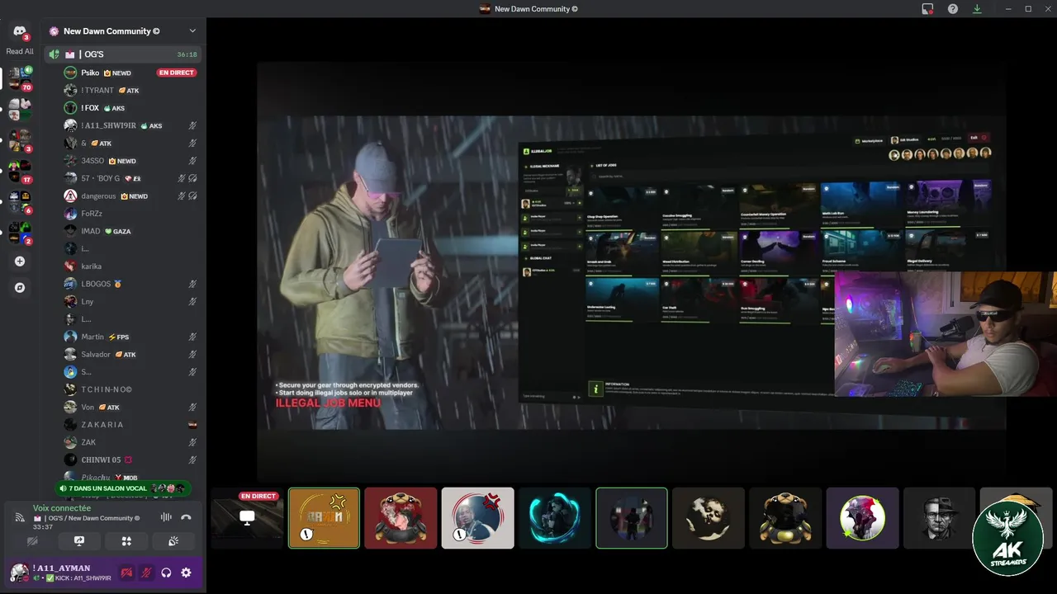Select cyan glowing ring avatar tile
Viewport: 1057px width, 594px height.
[x=554, y=518]
